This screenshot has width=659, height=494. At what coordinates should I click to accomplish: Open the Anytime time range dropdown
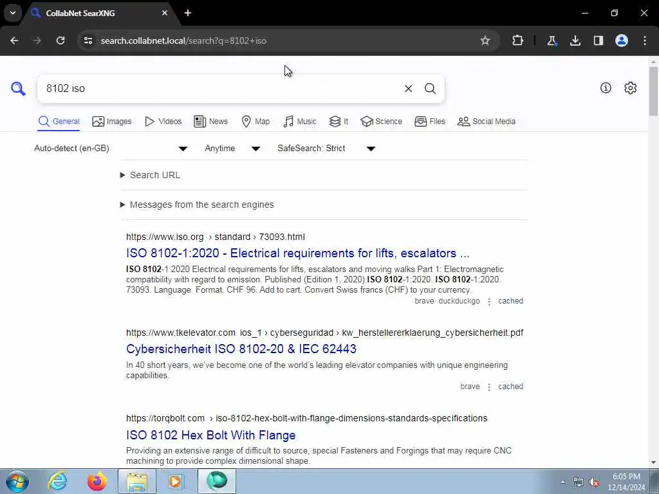232,149
